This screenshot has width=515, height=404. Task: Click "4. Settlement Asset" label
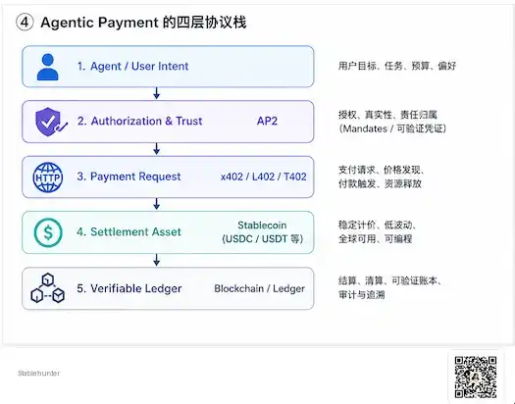tap(129, 232)
